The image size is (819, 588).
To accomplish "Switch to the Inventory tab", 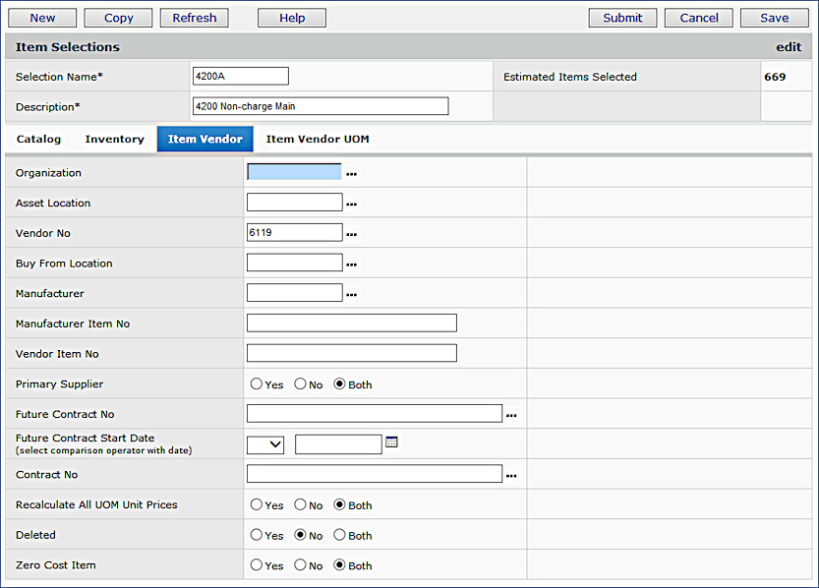I will point(114,140).
